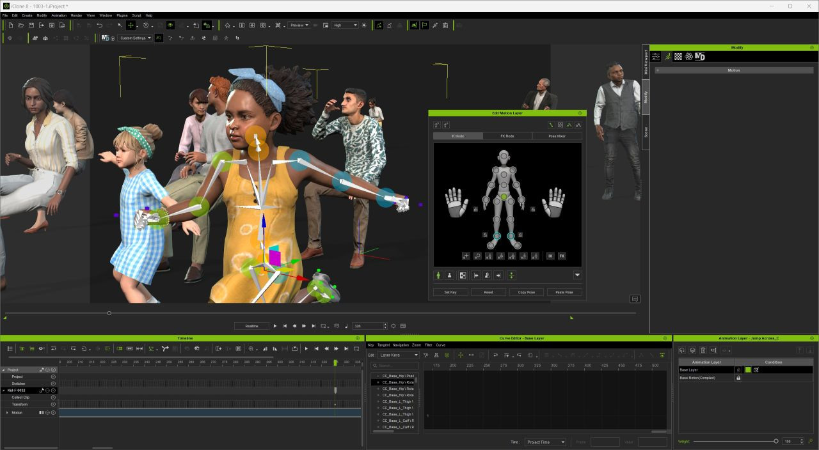The width and height of the screenshot is (819, 450).
Task: Click the Save project icon
Action: 31,26
